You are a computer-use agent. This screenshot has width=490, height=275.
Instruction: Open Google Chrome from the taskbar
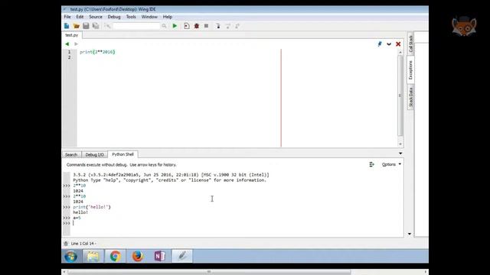[x=116, y=257]
